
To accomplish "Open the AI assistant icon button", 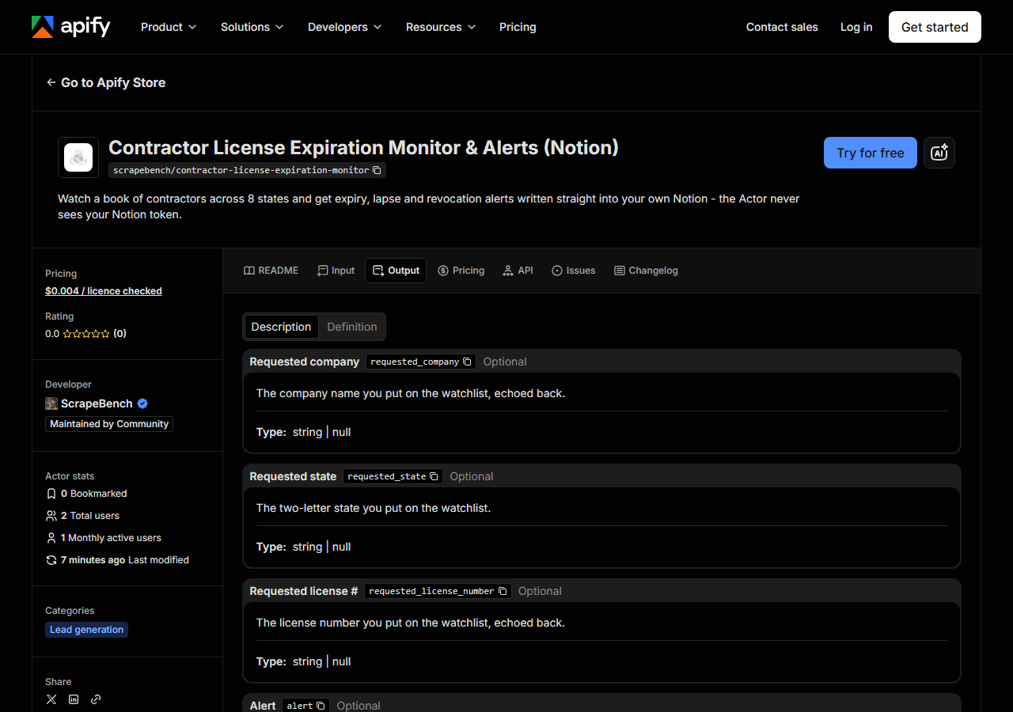I will click(x=939, y=153).
